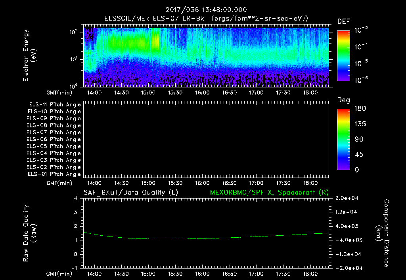This screenshot has width=406, height=280.
Task: Click the ELS-04 Pitch Angle label
Action: [54, 153]
